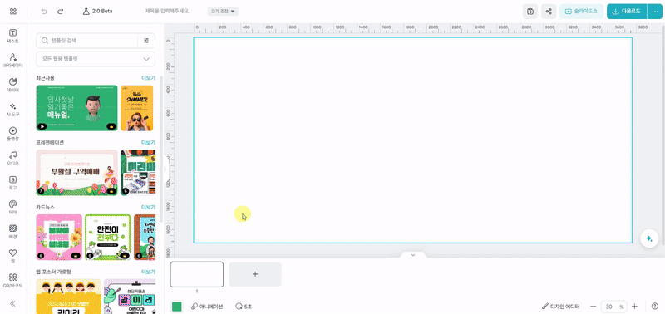Open the 동영상 video panel

[x=13, y=134]
